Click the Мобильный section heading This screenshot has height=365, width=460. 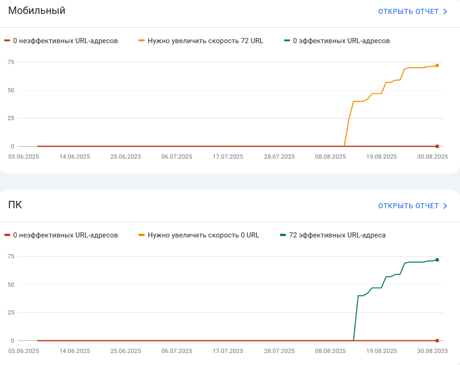point(37,11)
